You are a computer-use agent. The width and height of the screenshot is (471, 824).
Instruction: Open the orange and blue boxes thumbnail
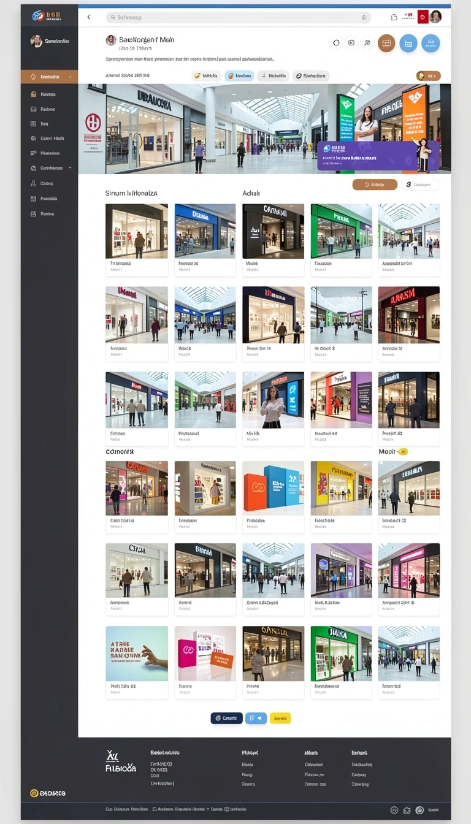[x=273, y=488]
